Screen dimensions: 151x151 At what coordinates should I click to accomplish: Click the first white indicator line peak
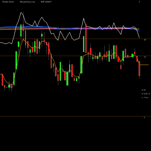click(21, 12)
